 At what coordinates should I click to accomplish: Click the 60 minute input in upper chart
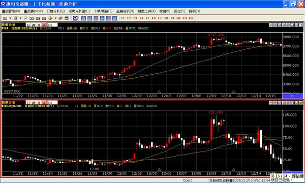52,25
